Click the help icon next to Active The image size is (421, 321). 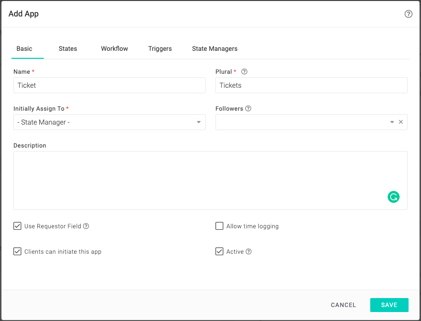249,252
